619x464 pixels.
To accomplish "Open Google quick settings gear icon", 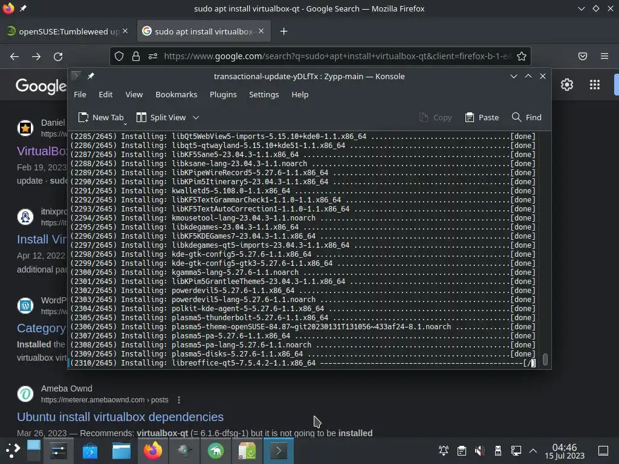I will [x=567, y=85].
